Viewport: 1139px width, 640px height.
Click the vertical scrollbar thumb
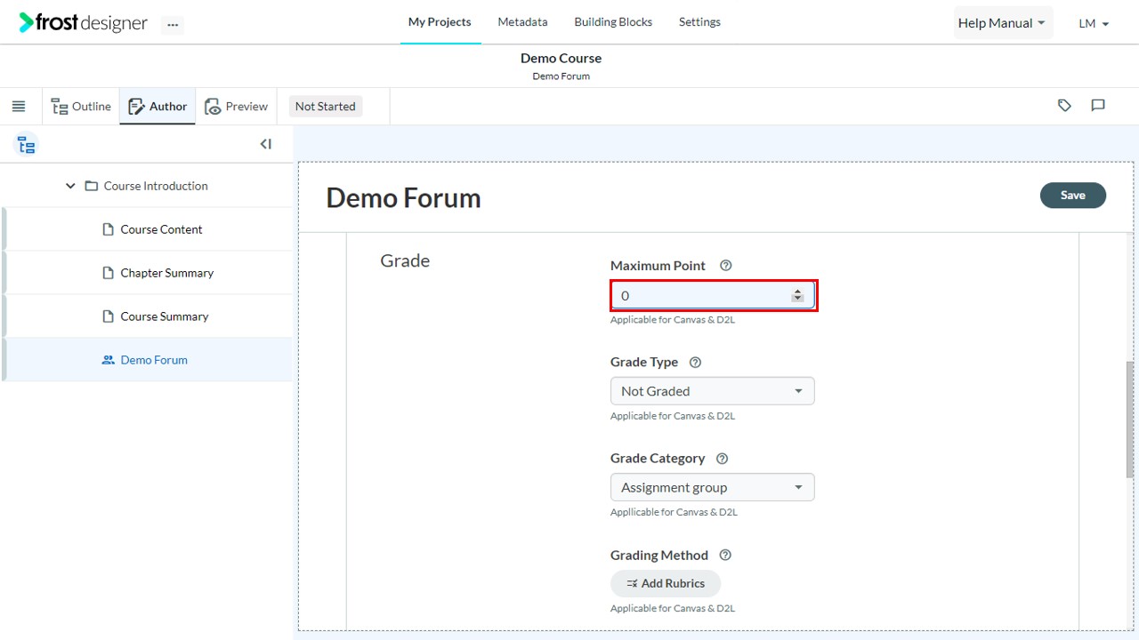[x=1130, y=420]
